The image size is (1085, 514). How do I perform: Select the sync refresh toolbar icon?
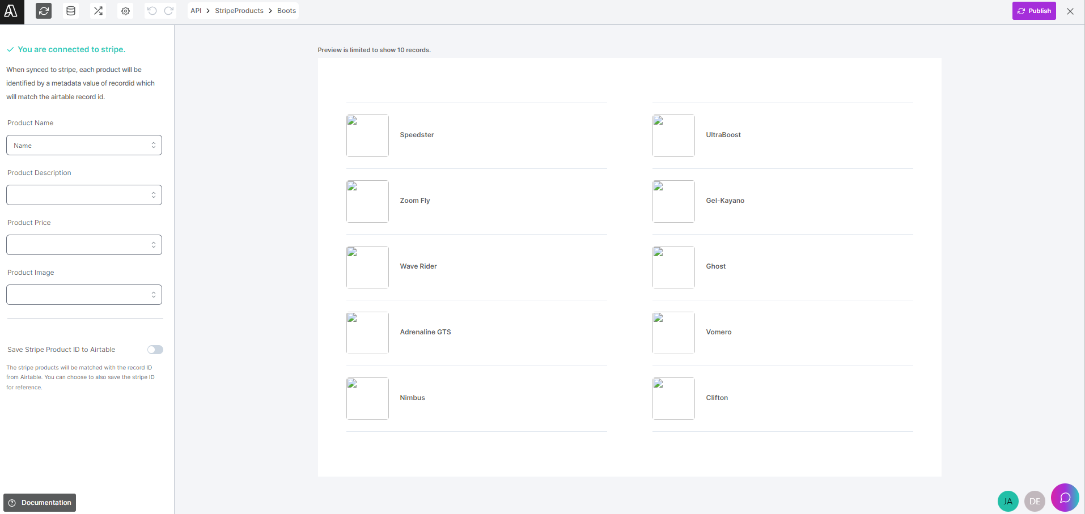pyautogui.click(x=44, y=11)
